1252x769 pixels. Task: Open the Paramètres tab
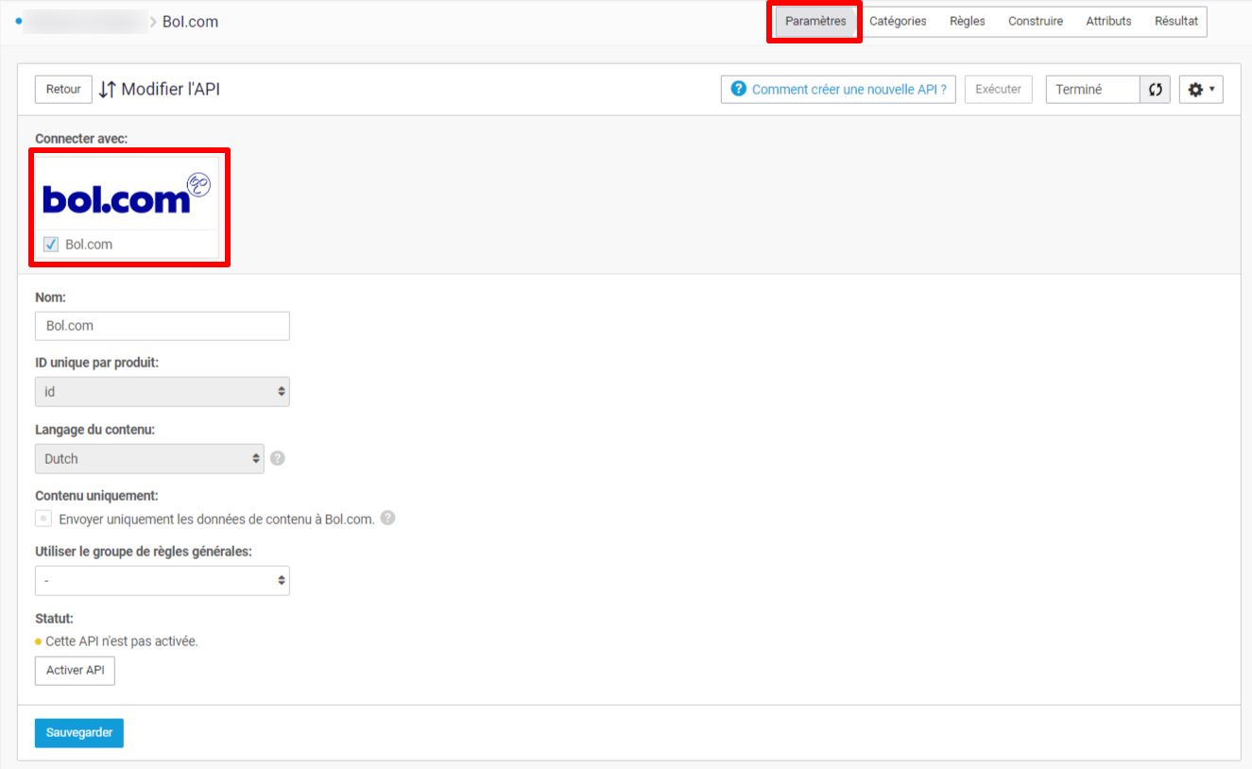pyautogui.click(x=815, y=22)
